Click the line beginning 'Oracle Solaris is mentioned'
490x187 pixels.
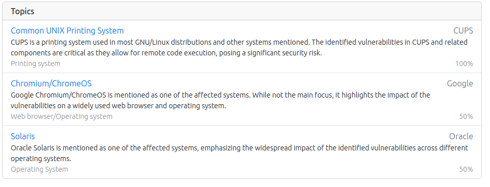pyautogui.click(x=239, y=148)
